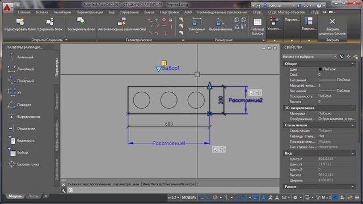Open the Параметризация ribbon tab
This screenshot has height=204, width=363.
(x=90, y=12)
